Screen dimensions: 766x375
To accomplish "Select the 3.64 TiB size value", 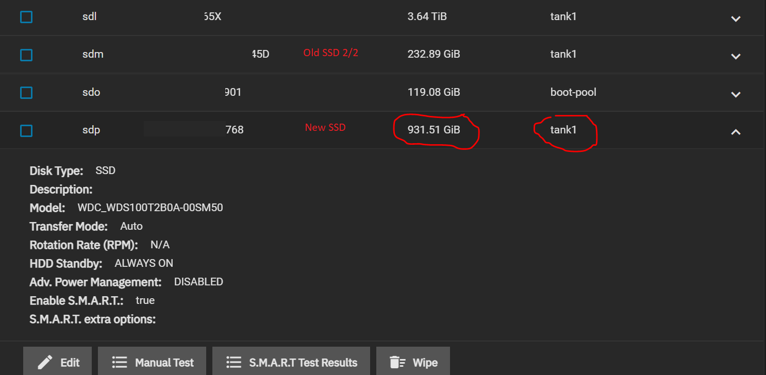I will (427, 16).
